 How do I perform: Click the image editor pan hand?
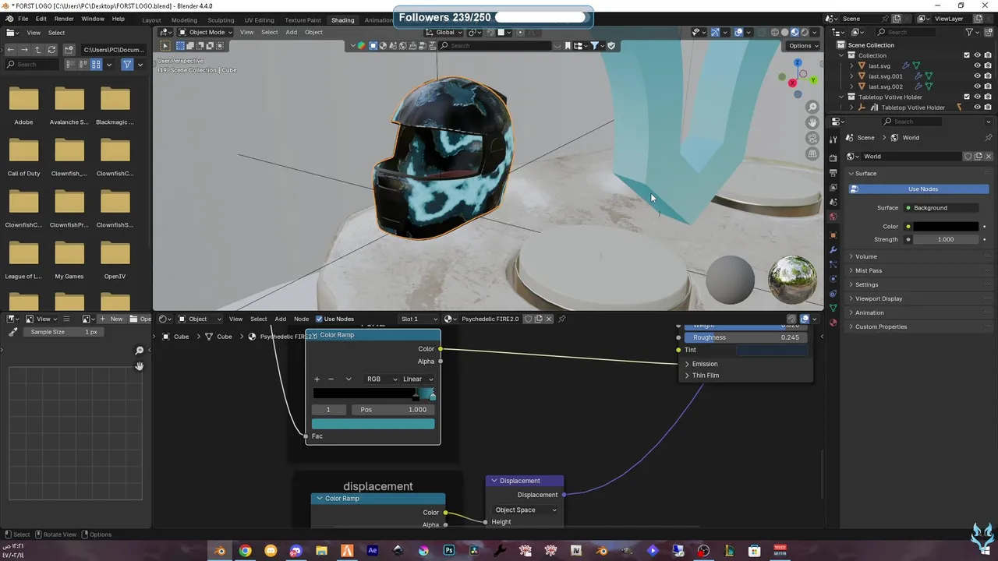[140, 366]
